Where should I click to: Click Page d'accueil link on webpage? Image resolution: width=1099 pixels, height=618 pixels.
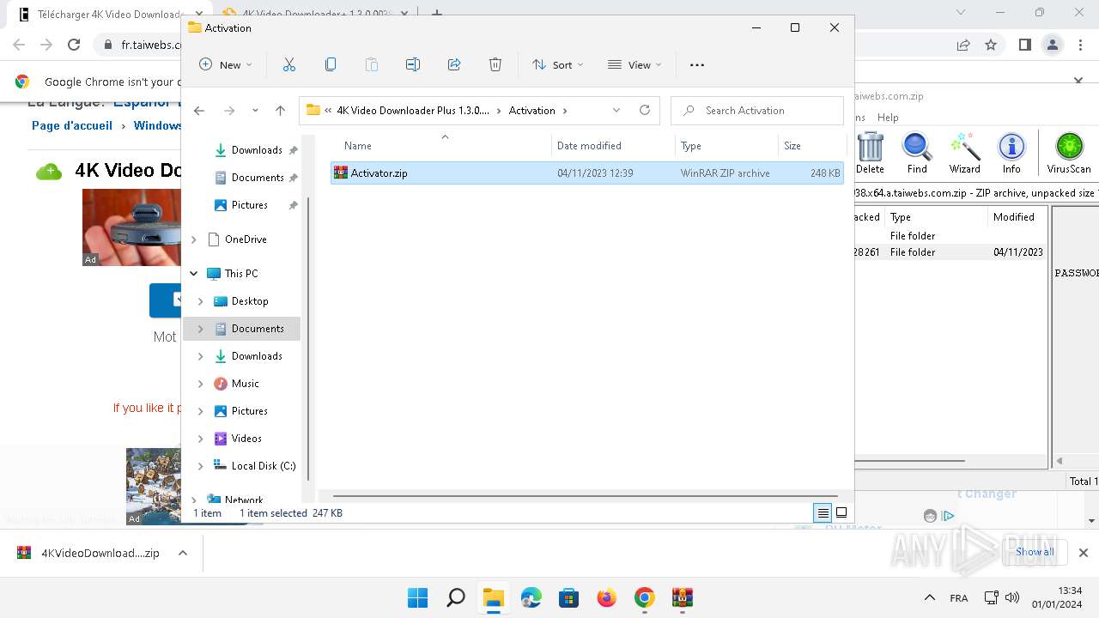coord(72,125)
